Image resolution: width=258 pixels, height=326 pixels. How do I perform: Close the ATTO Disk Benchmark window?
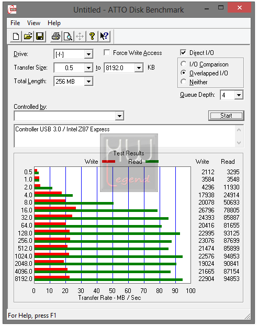(240, 8)
